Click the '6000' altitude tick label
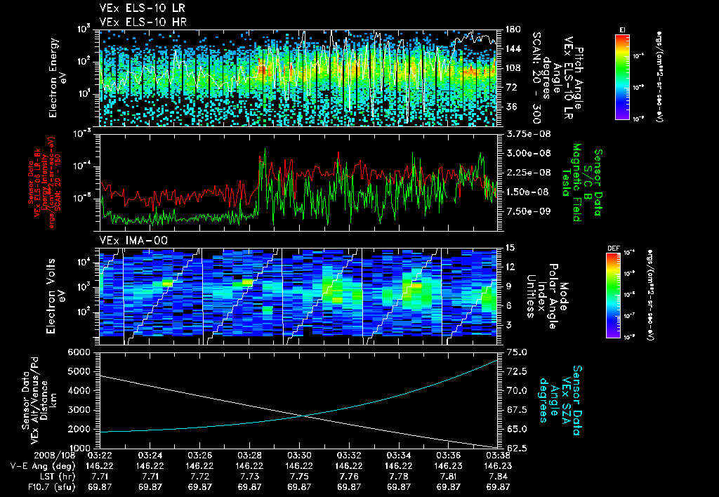Image resolution: width=719 pixels, height=497 pixels. pos(79,352)
